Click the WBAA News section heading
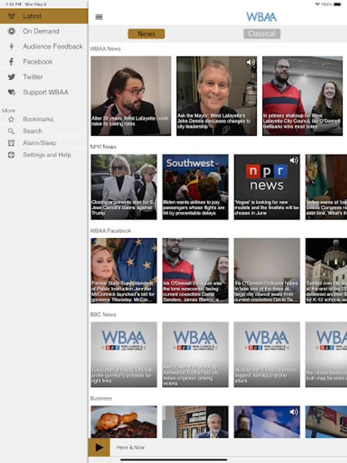 pos(105,49)
